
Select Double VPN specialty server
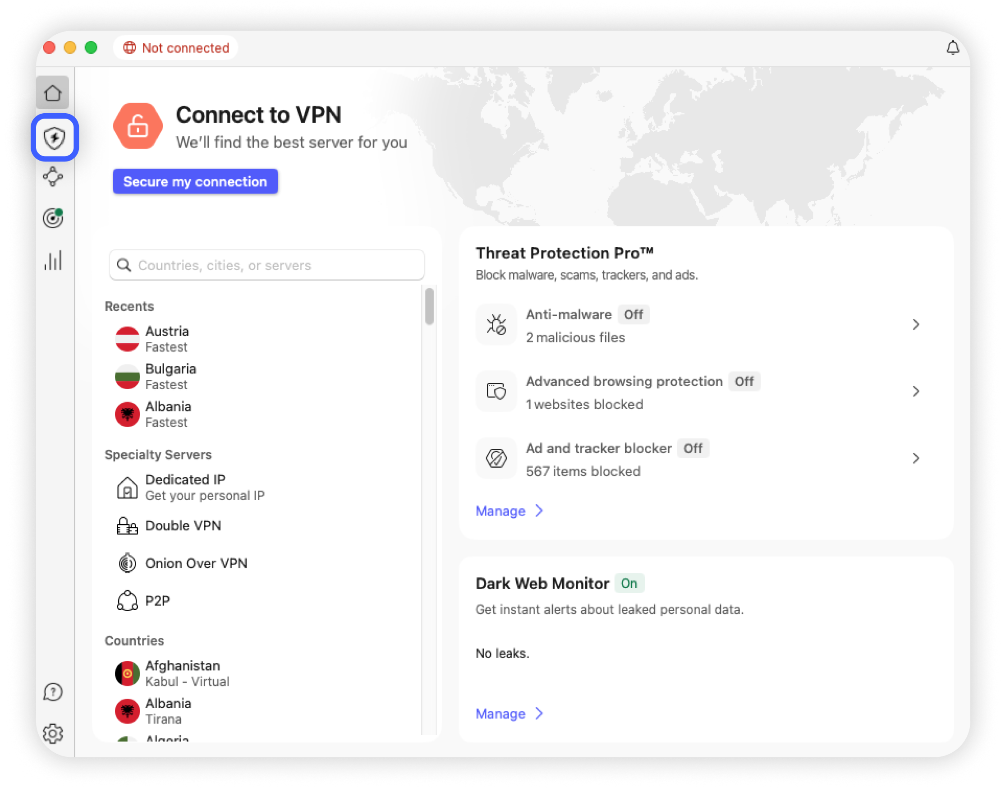[183, 525]
